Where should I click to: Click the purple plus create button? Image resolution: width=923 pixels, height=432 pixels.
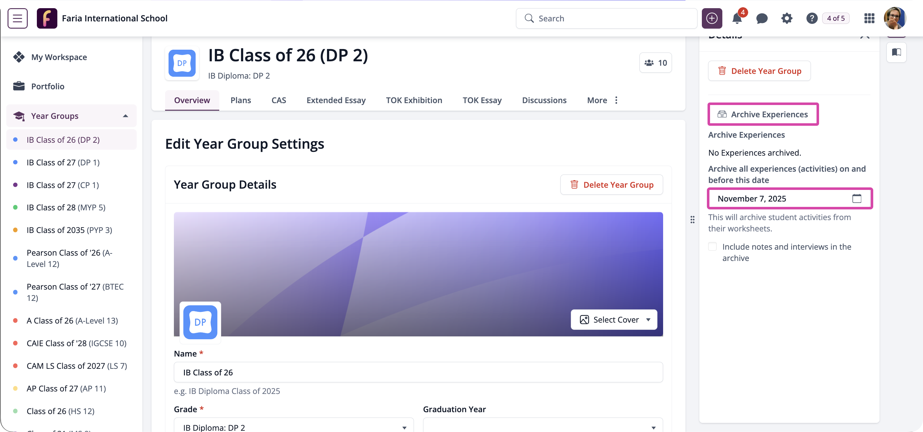(712, 18)
